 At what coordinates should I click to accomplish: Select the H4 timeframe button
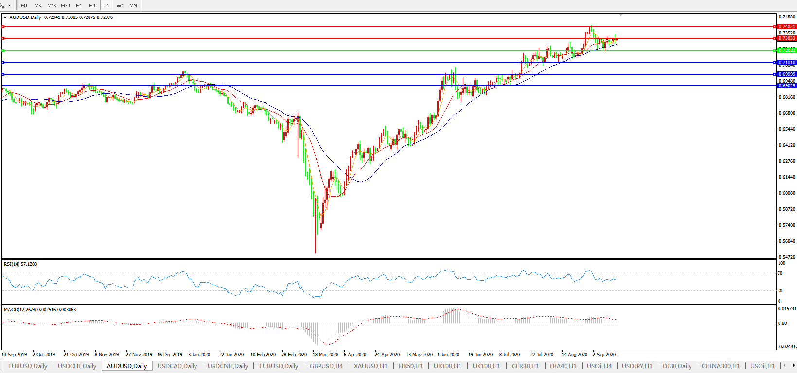point(92,6)
